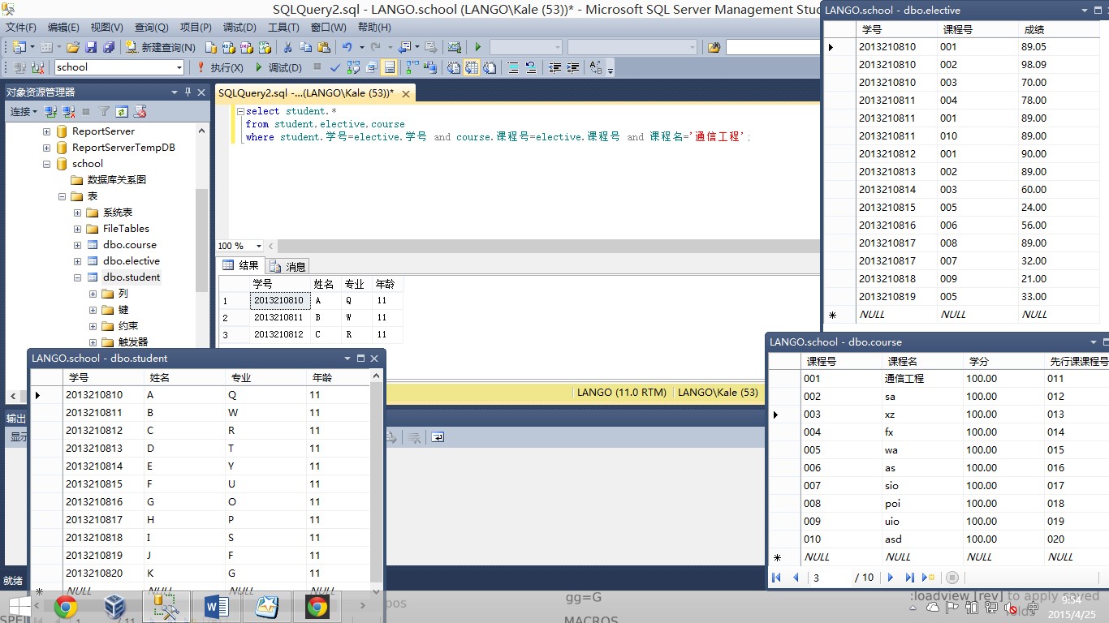Click the Move First record icon in dbo.course
This screenshot has width=1109, height=623.
[x=776, y=578]
